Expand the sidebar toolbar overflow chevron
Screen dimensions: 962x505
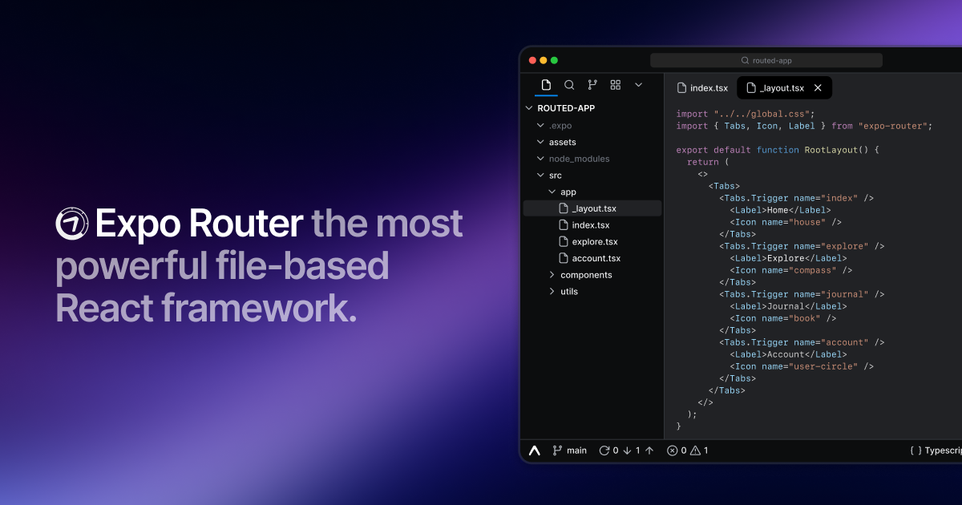click(639, 85)
